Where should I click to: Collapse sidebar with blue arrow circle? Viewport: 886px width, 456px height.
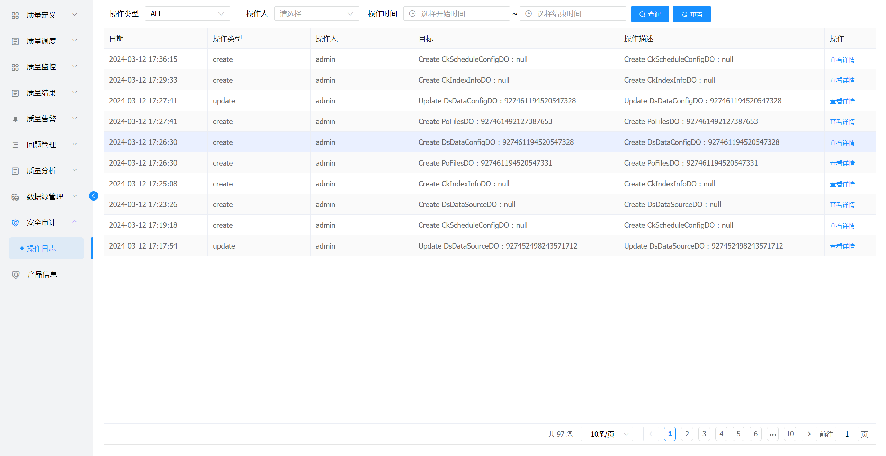[93, 196]
